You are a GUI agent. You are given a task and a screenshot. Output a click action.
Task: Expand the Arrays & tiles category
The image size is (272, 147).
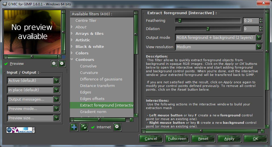(x=72, y=33)
